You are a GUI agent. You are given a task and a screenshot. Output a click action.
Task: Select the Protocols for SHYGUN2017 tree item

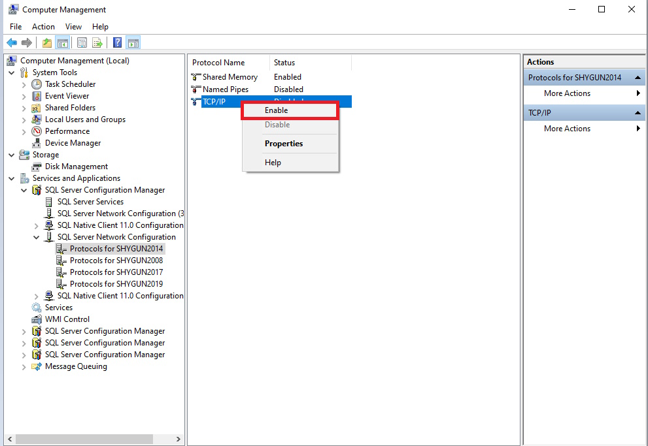(x=116, y=272)
